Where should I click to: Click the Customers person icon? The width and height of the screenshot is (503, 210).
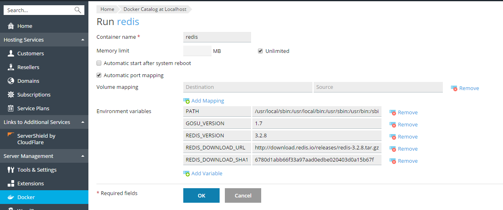[11, 53]
